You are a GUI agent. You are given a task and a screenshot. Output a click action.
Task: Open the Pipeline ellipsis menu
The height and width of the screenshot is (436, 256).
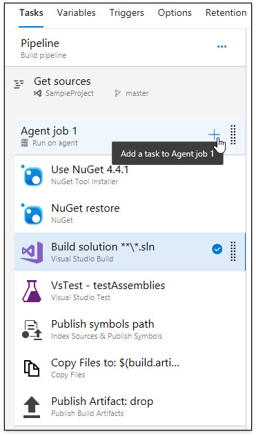tap(221, 46)
